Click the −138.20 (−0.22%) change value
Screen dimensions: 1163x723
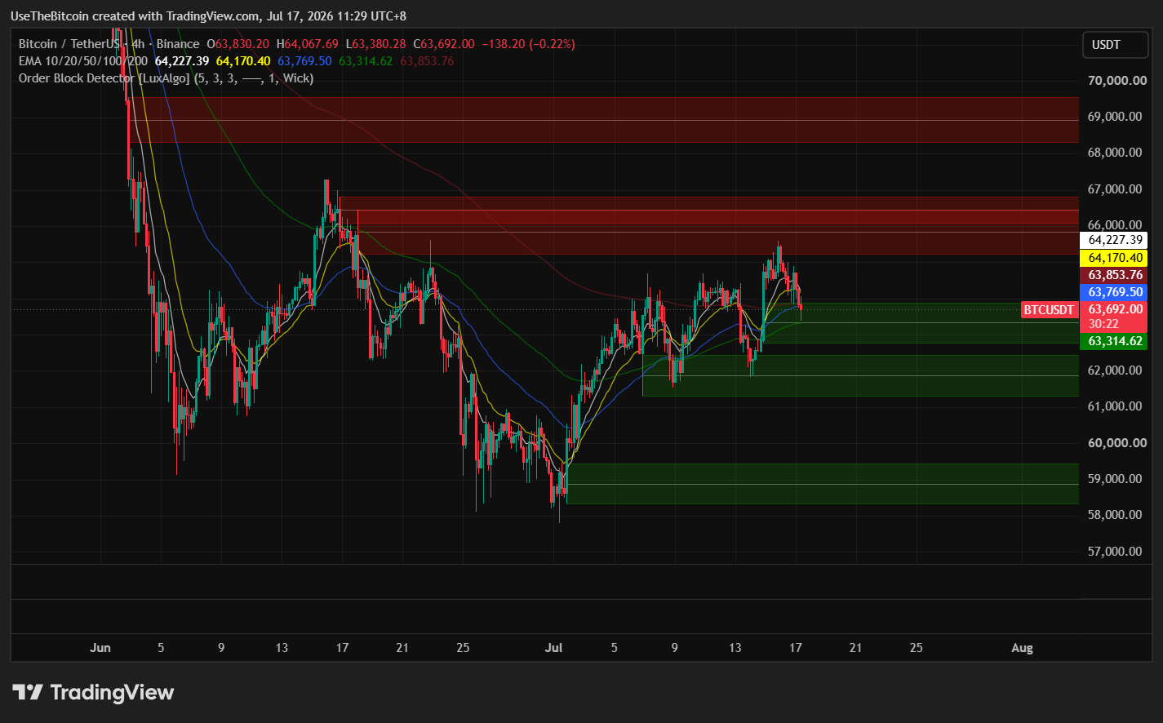[x=528, y=44]
